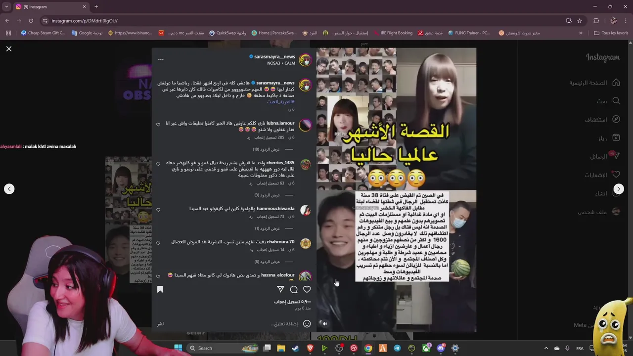Show hidden system tray icons
The width and height of the screenshot is (633, 356).
(x=546, y=348)
